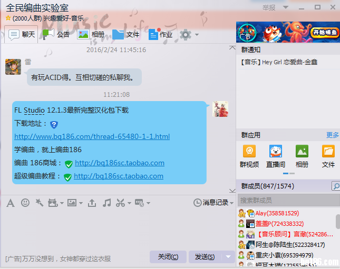Click the send image icon

click(72, 203)
